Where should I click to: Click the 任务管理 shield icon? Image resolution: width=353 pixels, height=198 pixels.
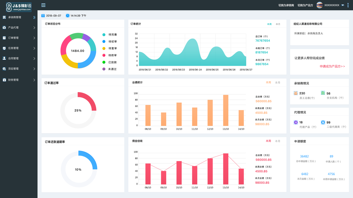tap(4, 48)
